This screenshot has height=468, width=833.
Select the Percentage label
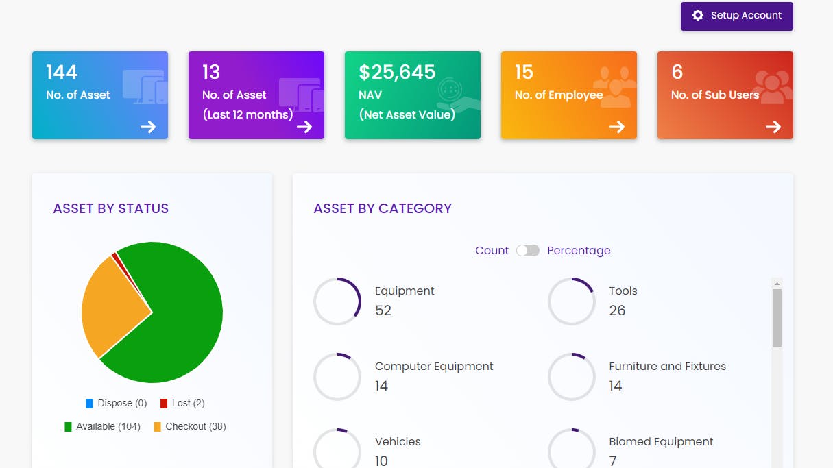point(579,251)
